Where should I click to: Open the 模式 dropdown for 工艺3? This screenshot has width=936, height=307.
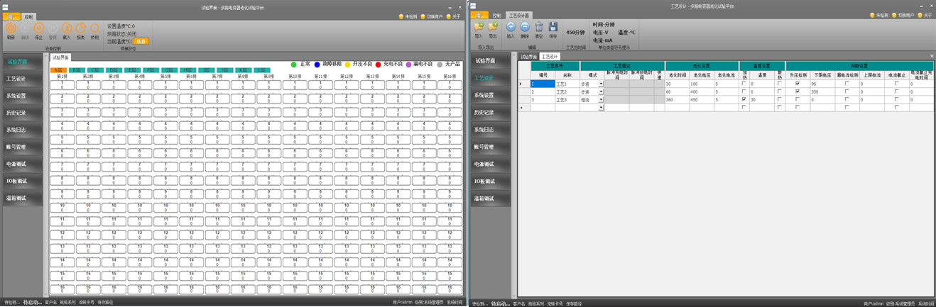(x=601, y=100)
